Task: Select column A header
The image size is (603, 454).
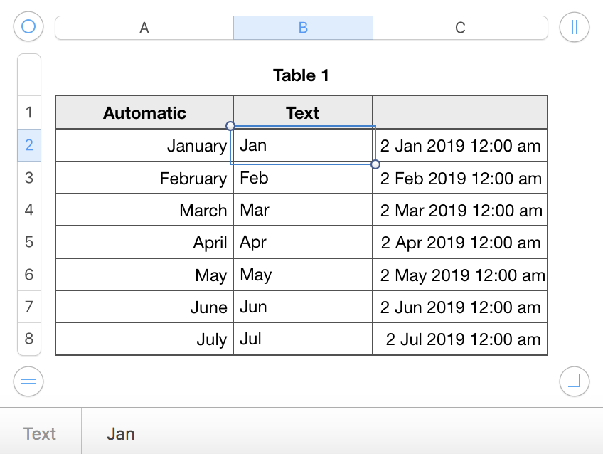Action: tap(144, 28)
